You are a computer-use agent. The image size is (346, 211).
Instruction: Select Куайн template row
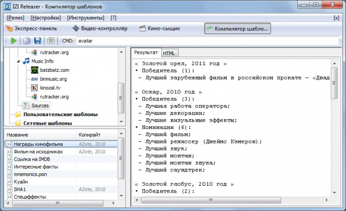[61, 182]
